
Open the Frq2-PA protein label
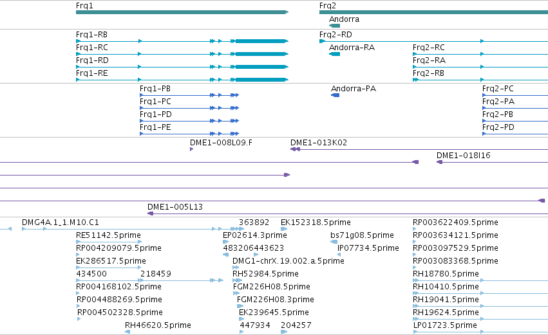tap(498, 102)
